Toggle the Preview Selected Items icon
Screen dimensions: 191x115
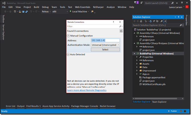(x=165, y=21)
